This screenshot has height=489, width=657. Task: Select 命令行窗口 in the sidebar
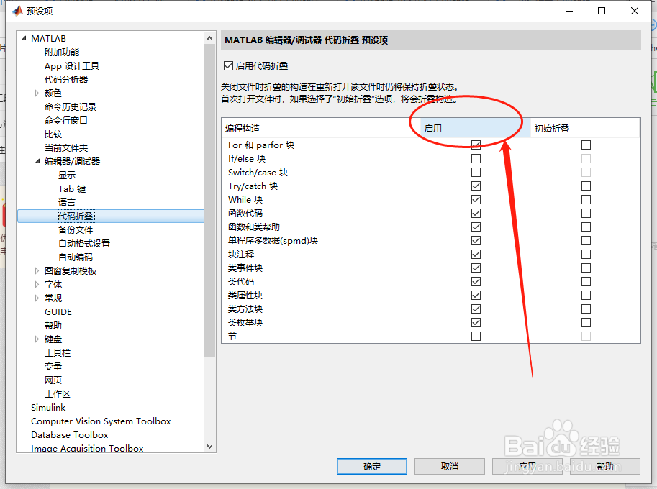pos(65,119)
